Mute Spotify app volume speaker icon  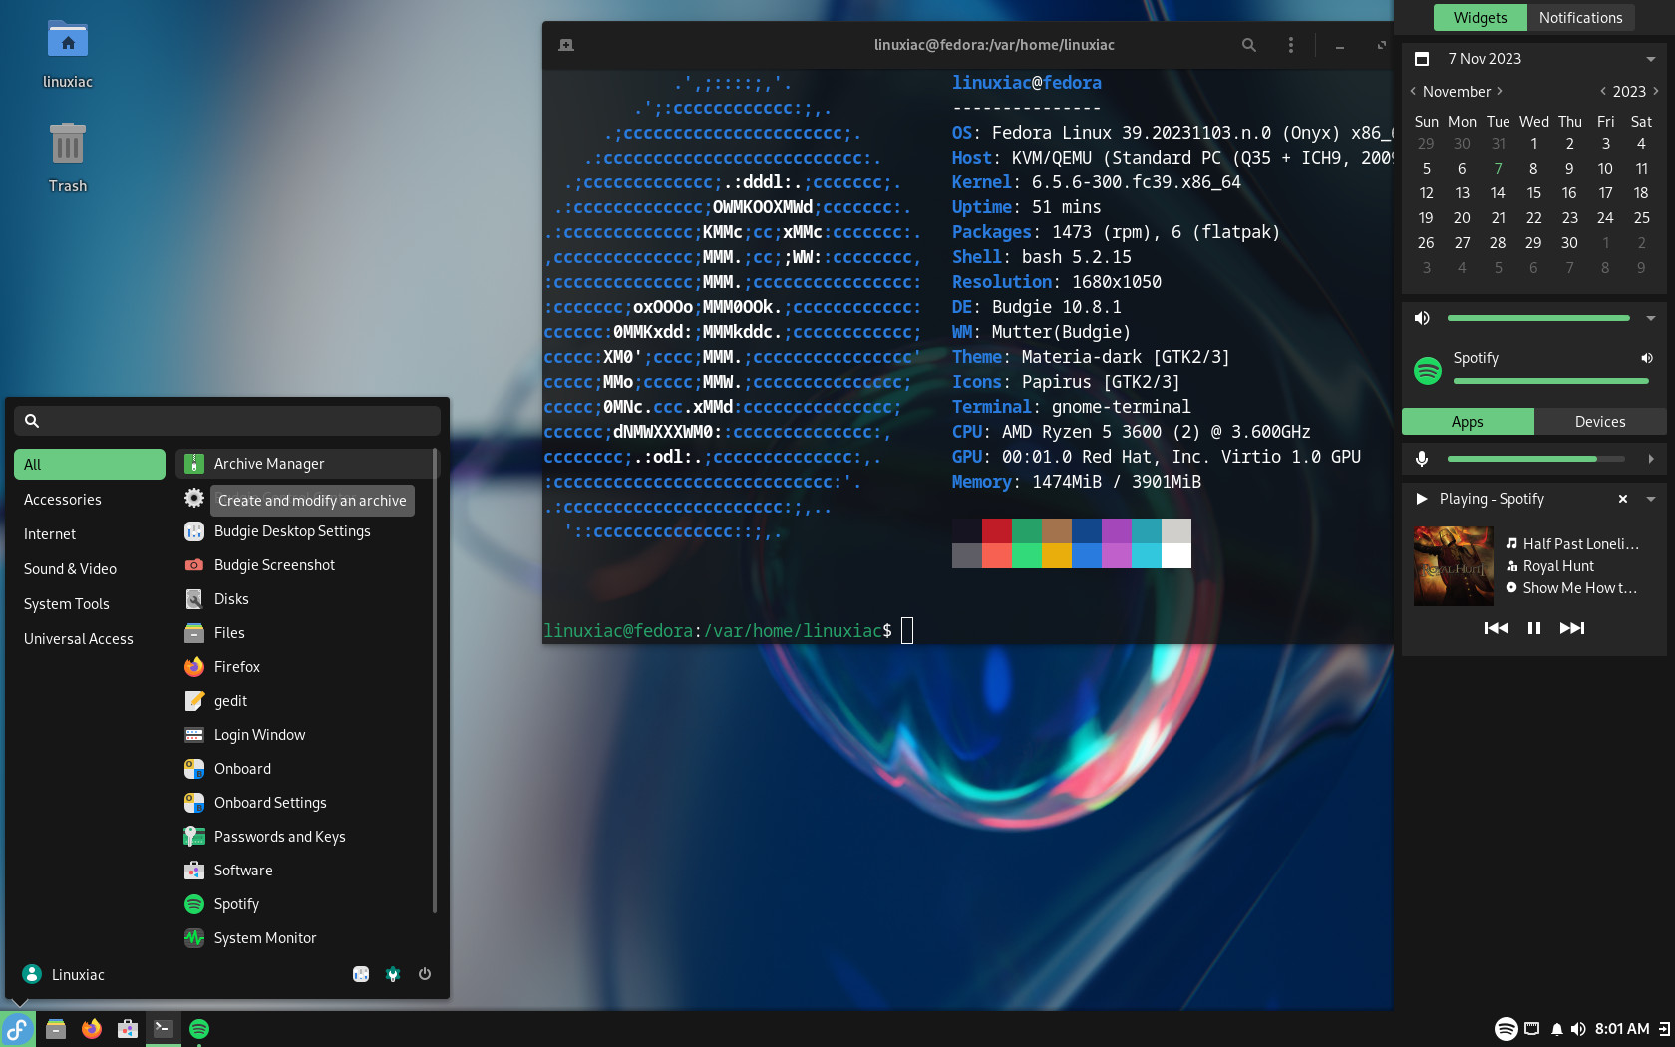coord(1647,358)
